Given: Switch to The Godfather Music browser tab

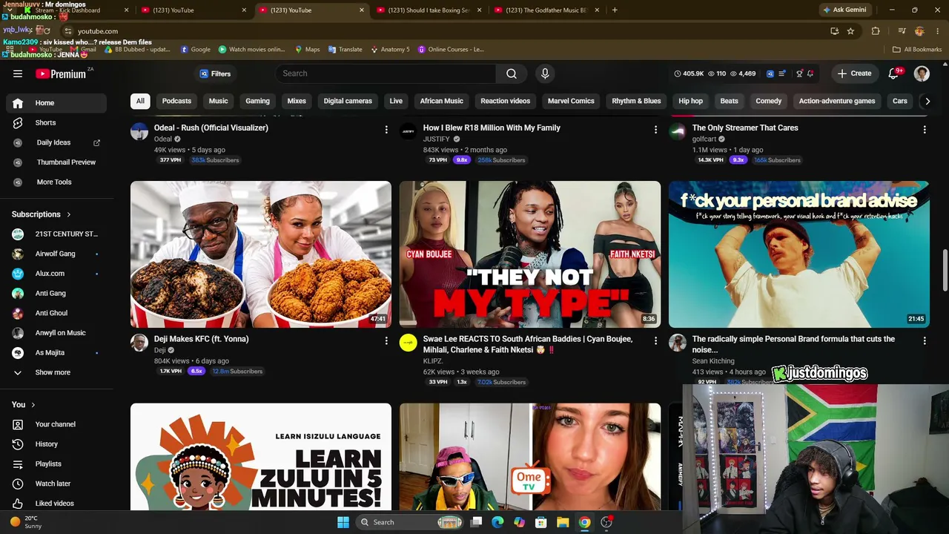Looking at the screenshot, I should pyautogui.click(x=546, y=10).
